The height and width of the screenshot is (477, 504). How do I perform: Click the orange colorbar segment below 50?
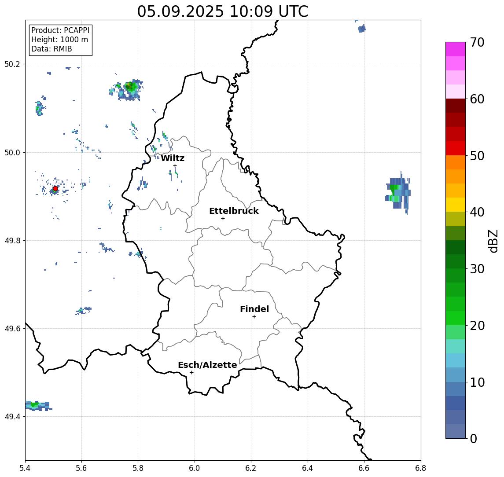(x=456, y=162)
